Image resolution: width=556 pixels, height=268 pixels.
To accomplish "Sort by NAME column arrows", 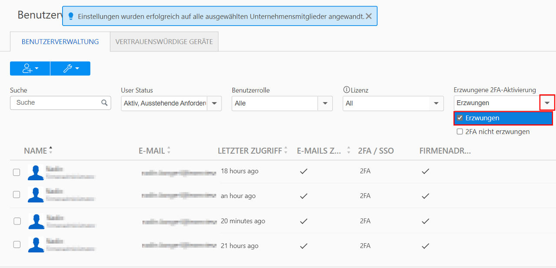I will tap(51, 150).
